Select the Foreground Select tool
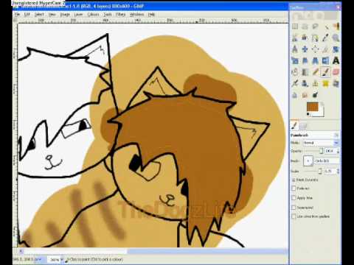This screenshot has width=354, height=265. pyautogui.click(x=305, y=38)
